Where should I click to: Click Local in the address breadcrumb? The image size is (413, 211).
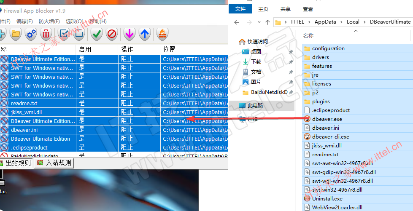pos(353,22)
